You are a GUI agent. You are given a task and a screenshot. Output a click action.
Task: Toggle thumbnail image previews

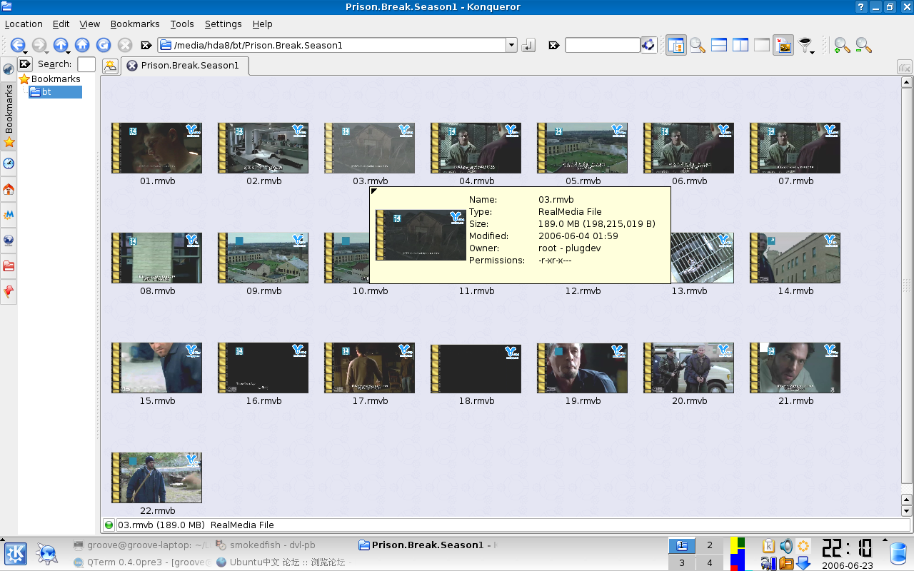click(783, 45)
